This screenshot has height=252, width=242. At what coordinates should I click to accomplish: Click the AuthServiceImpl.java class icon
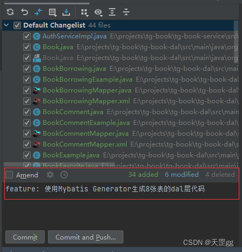pyautogui.click(x=37, y=36)
